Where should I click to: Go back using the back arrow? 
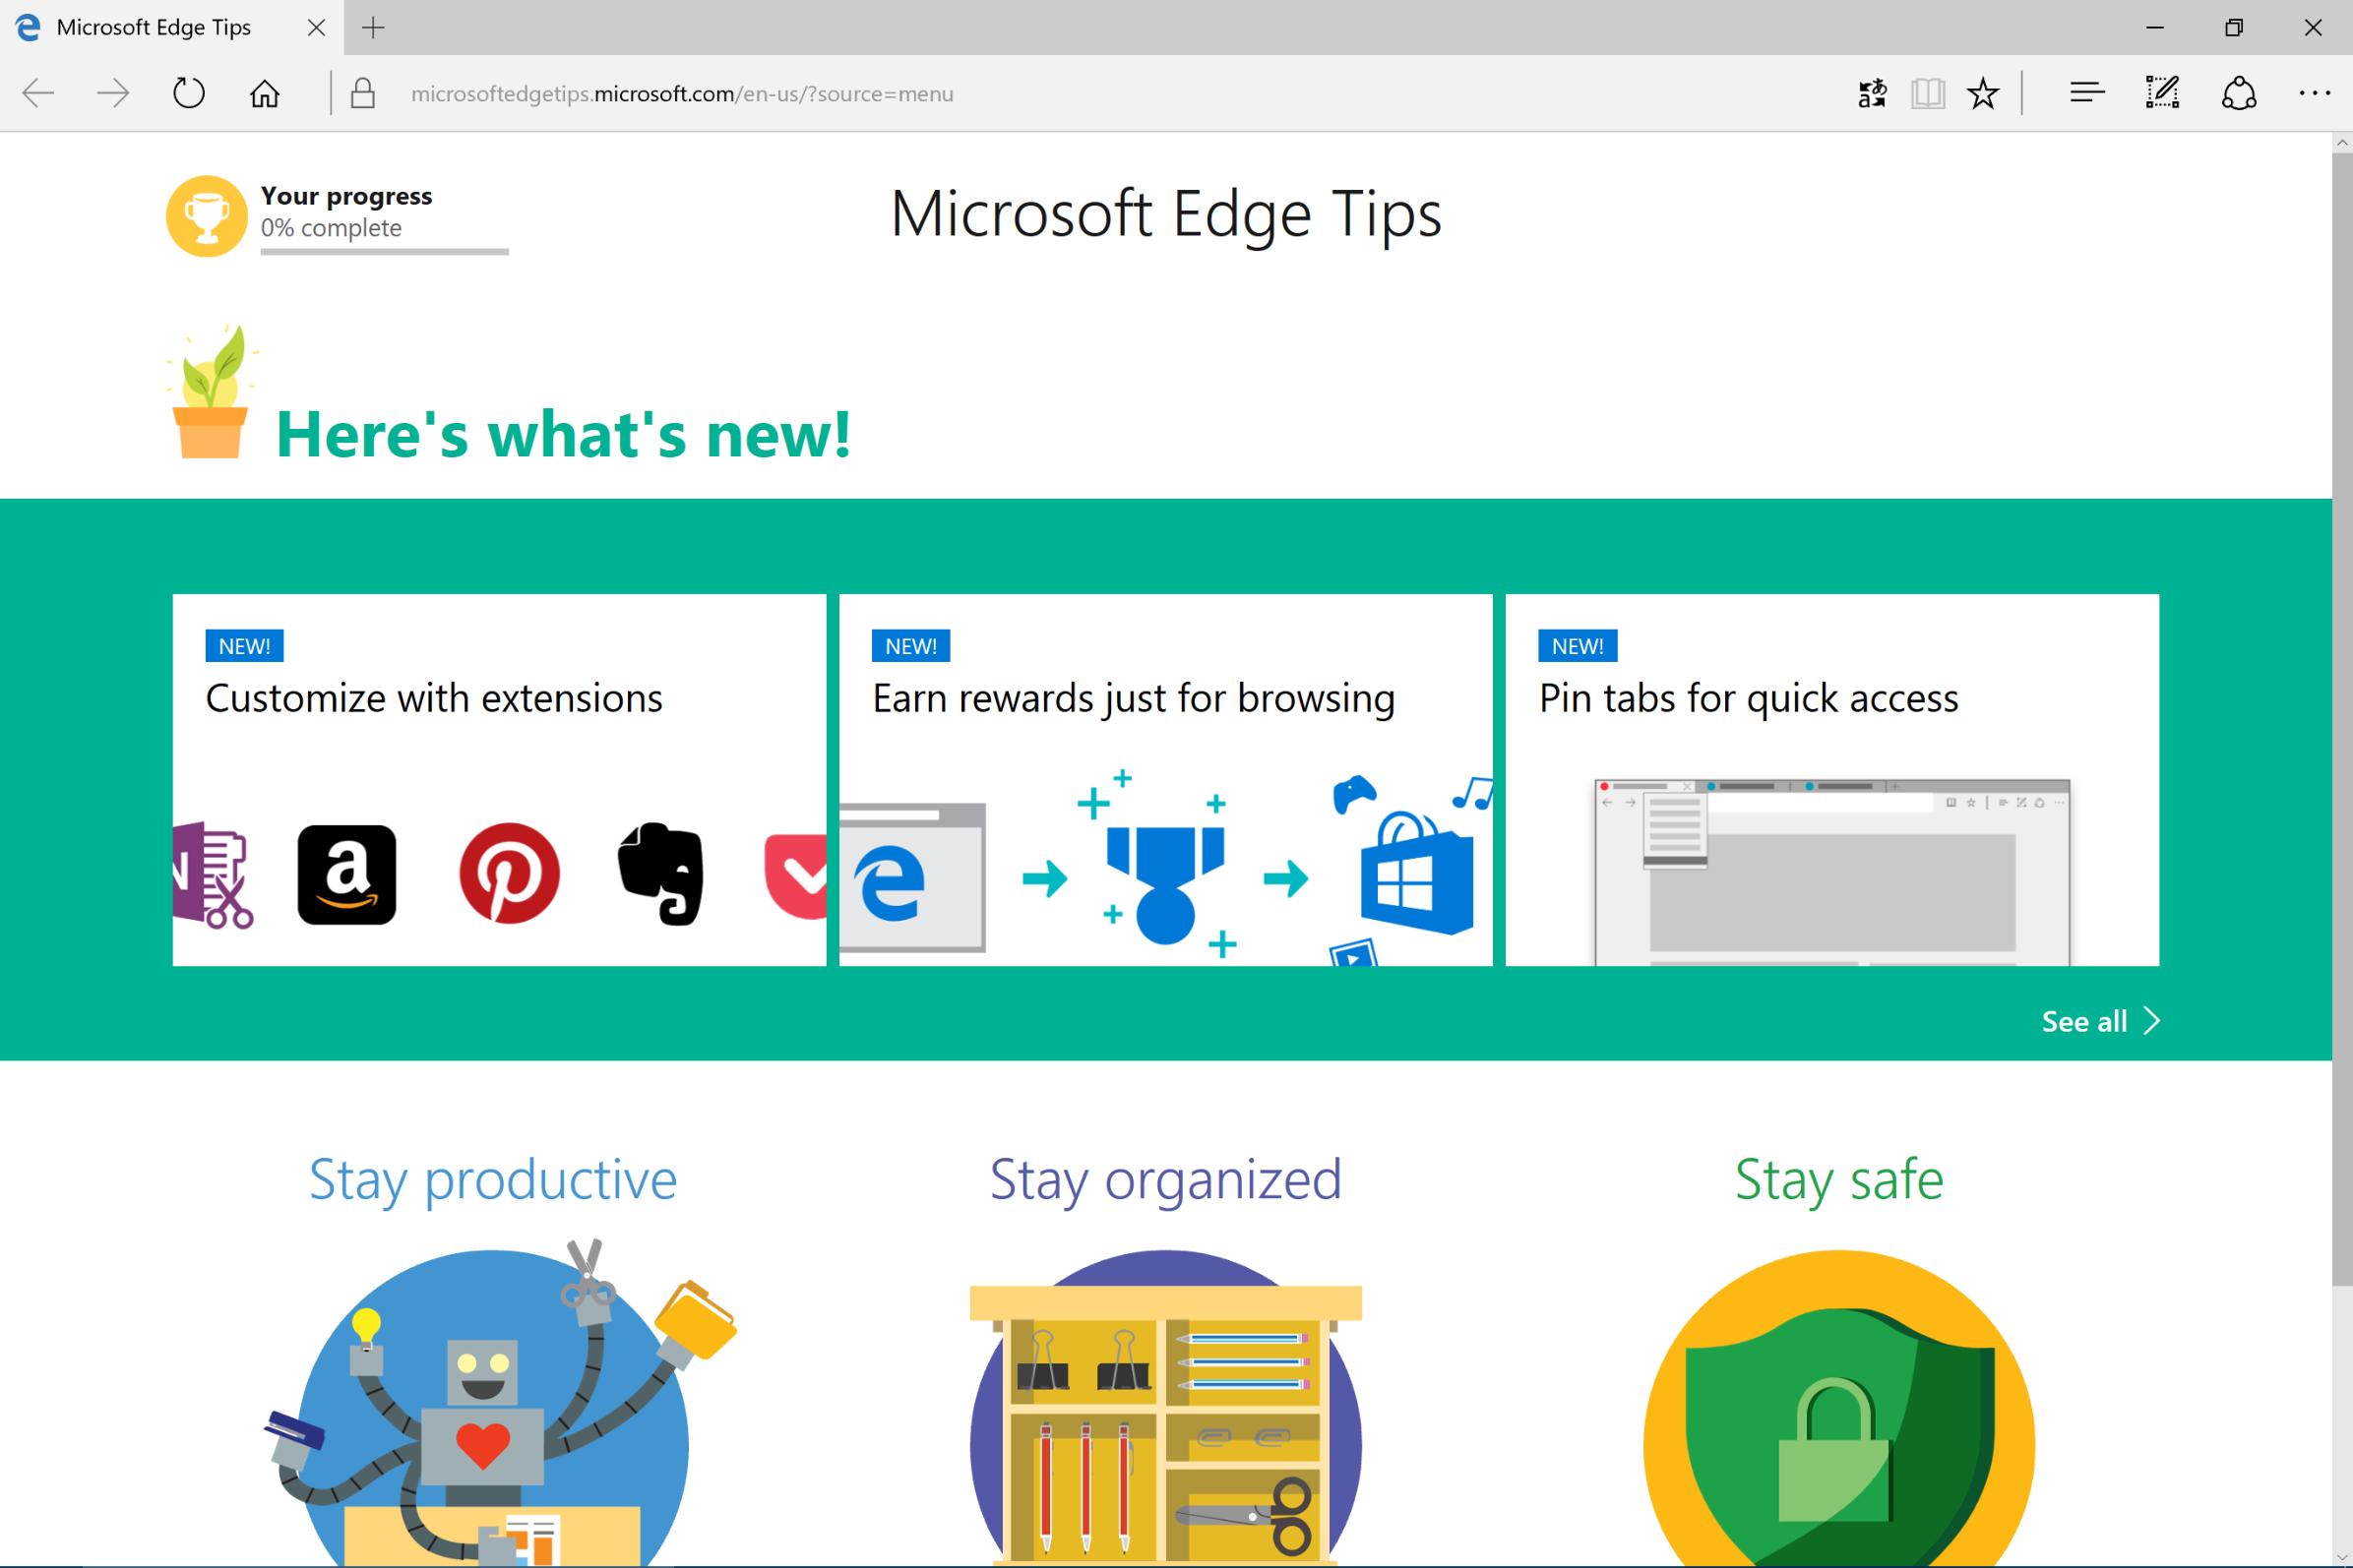pos(38,93)
